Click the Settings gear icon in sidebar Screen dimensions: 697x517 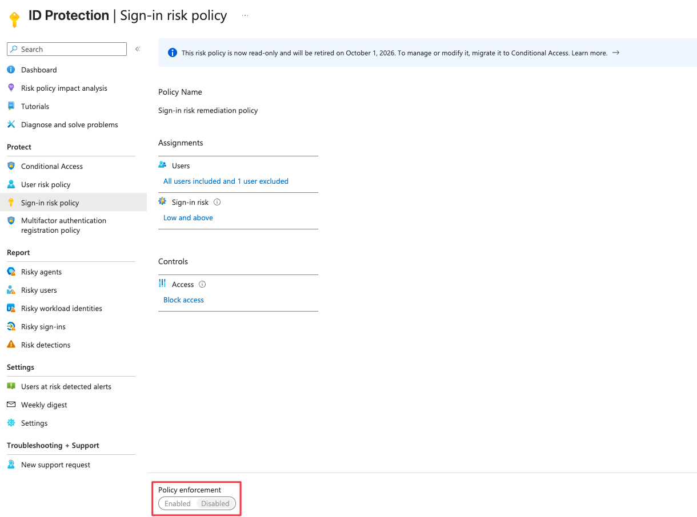[11, 423]
